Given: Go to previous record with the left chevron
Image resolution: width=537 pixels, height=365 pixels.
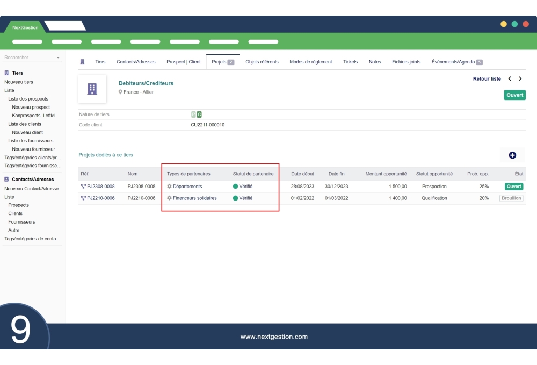Looking at the screenshot, I should 511,78.
